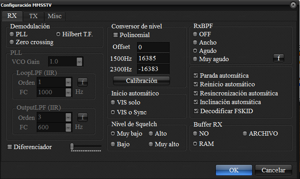Click the Diferenciador slider handle
The width and height of the screenshot is (300, 179).
[72, 146]
